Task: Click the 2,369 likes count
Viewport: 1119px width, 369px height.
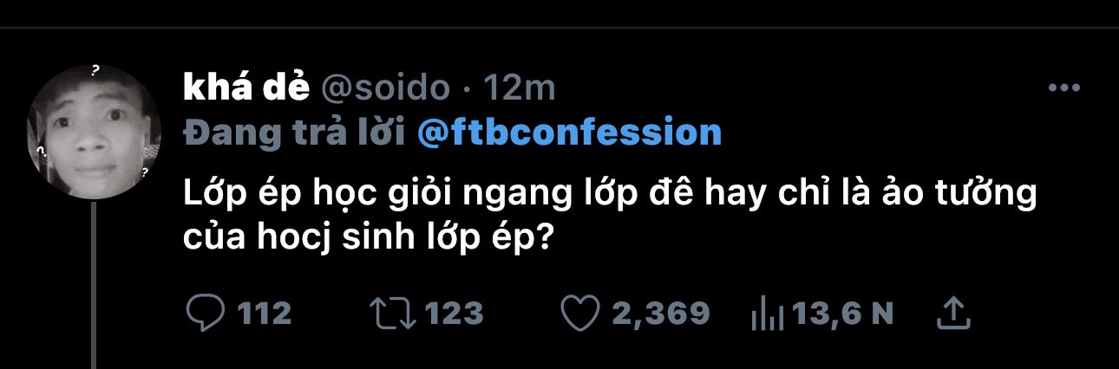Action: (661, 313)
